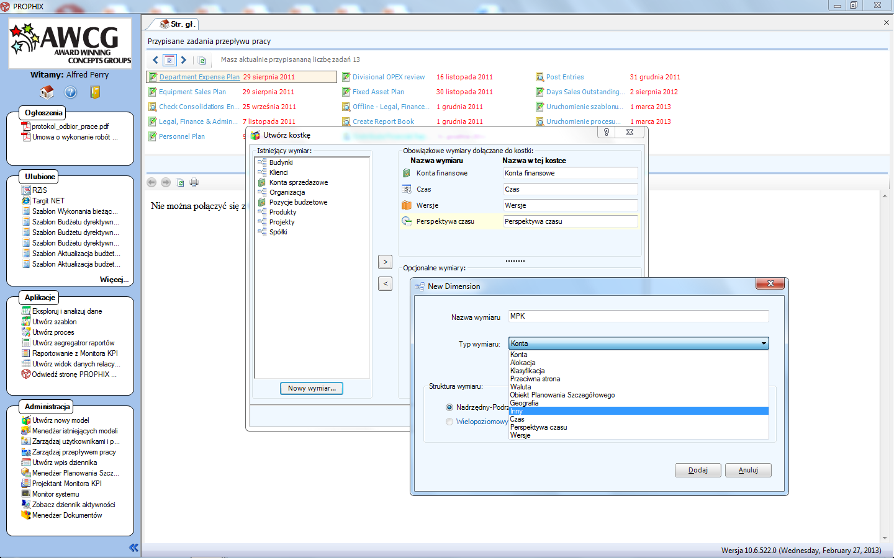This screenshot has width=894, height=558.
Task: Click the home house icon under the welcome text
Action: pyautogui.click(x=47, y=92)
